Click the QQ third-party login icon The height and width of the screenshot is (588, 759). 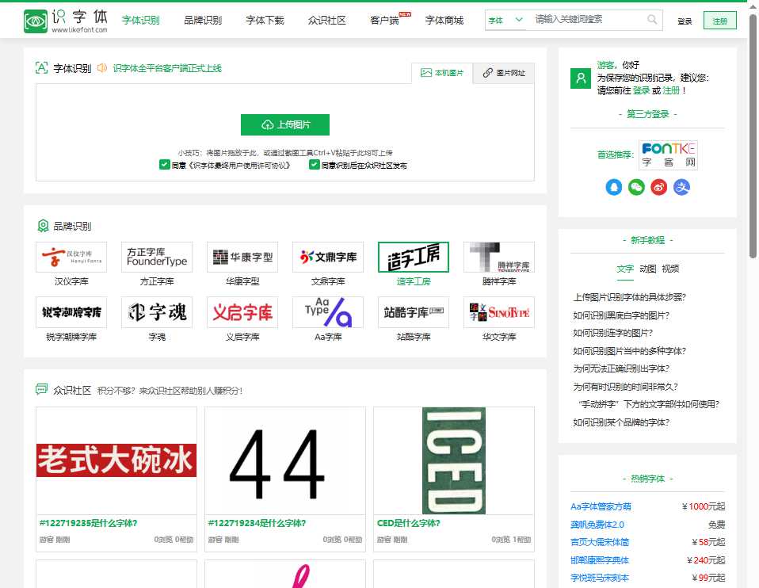[x=613, y=188]
